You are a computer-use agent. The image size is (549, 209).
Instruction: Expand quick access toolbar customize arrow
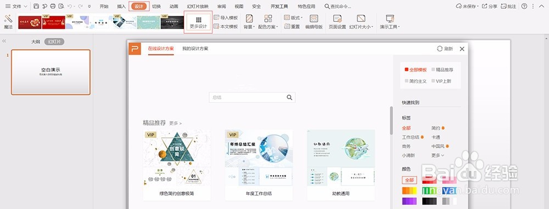[x=89, y=6]
